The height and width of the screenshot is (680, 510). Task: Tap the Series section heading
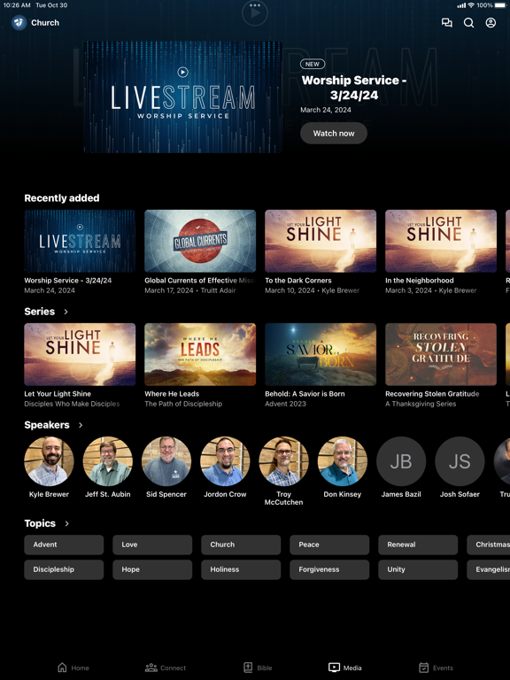40,312
